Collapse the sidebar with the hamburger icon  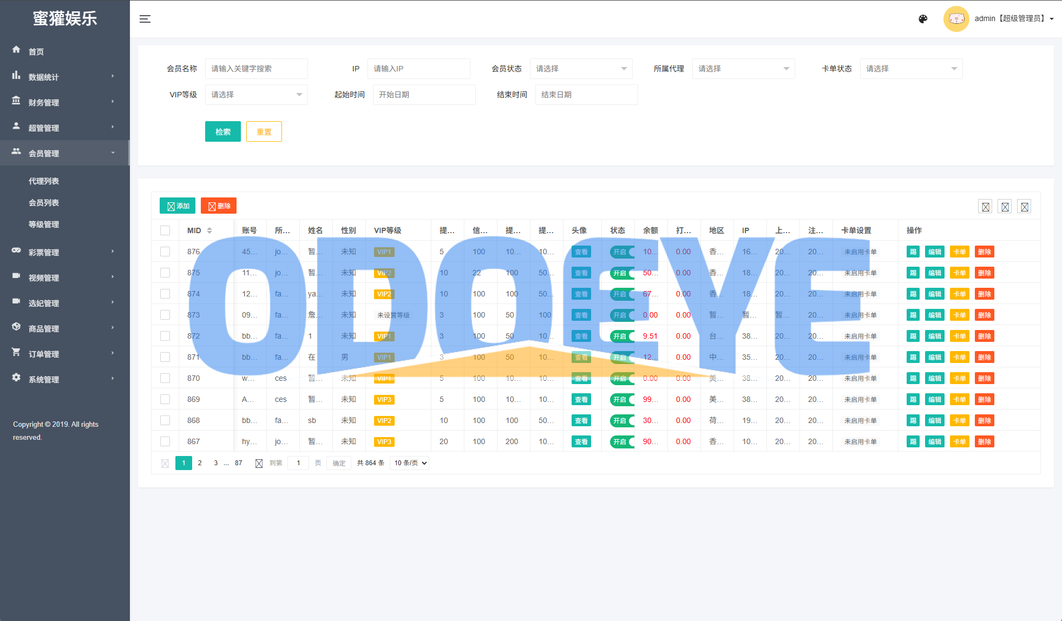pos(145,19)
